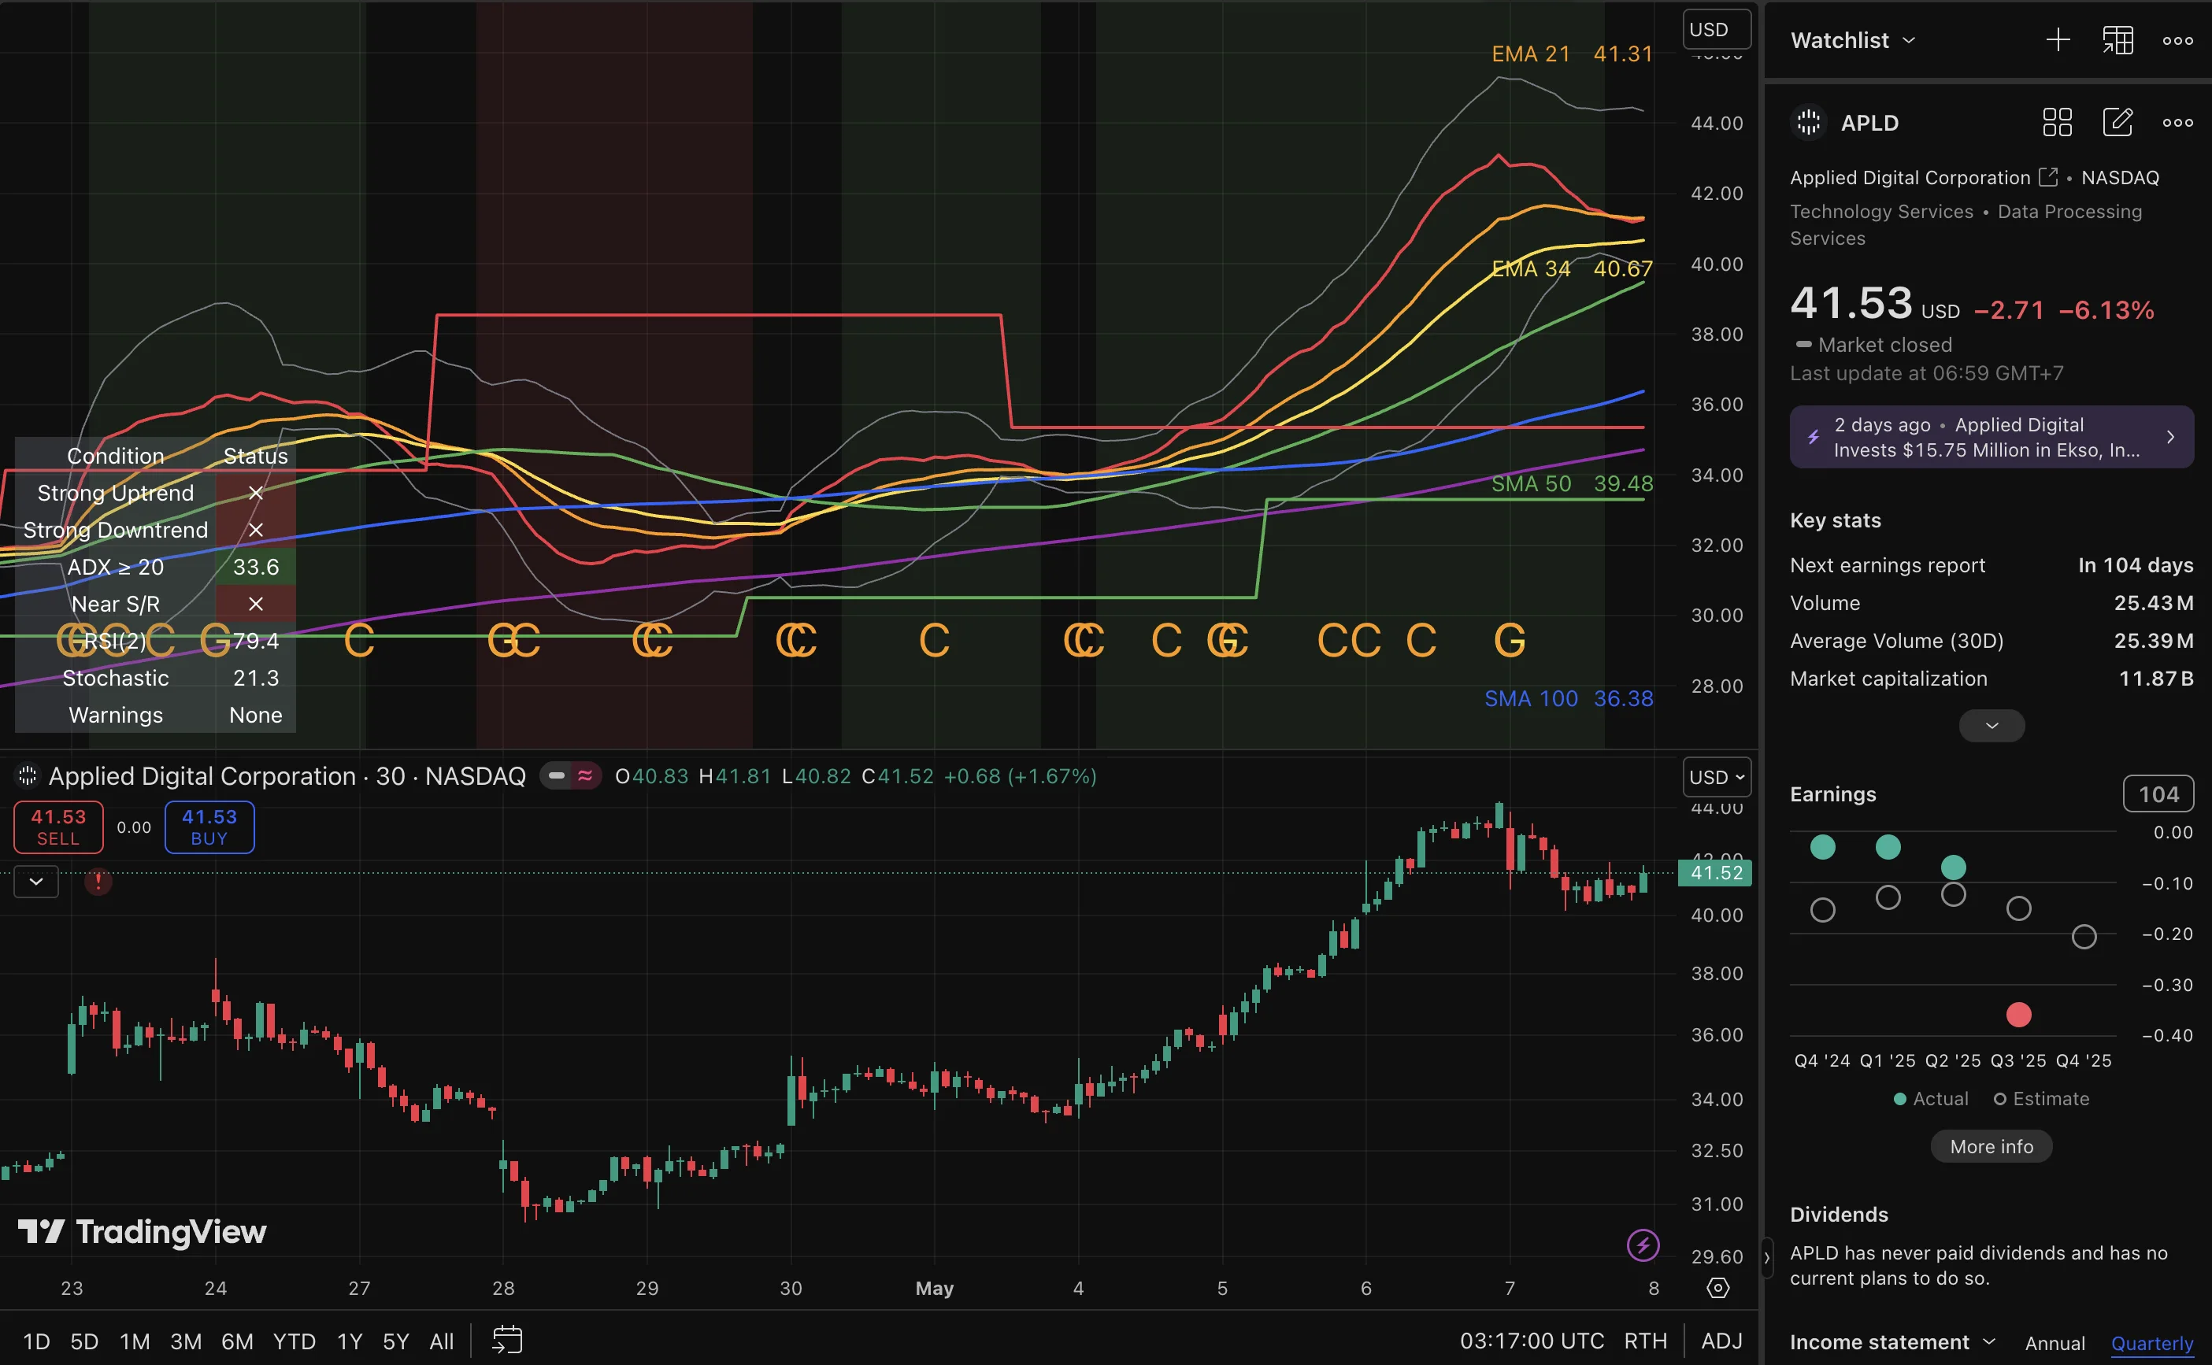Open USD currency selector on upper pane
The image size is (2212, 1365).
1717,29
